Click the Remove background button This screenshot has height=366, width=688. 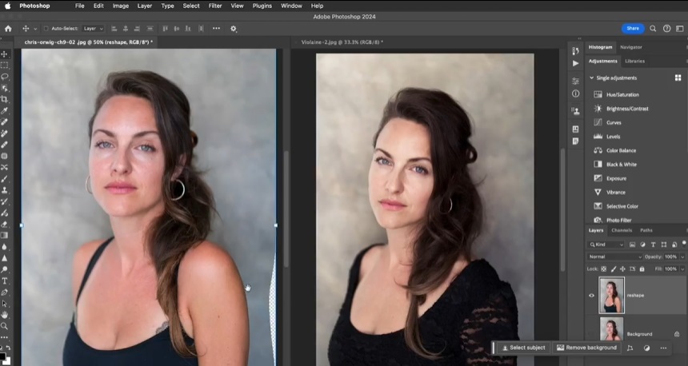tap(586, 348)
